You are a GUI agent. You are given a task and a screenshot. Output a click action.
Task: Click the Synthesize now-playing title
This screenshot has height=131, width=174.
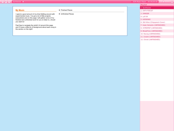(x=17, y=2)
